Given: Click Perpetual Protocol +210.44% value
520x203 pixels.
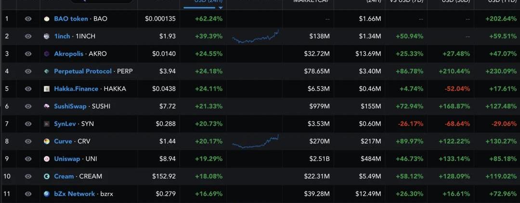Looking at the screenshot, I should pos(454,72).
